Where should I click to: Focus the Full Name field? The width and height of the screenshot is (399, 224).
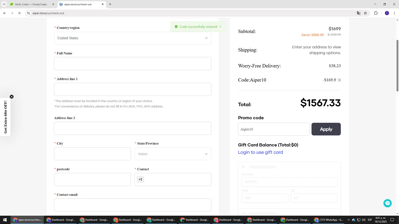pos(132,64)
